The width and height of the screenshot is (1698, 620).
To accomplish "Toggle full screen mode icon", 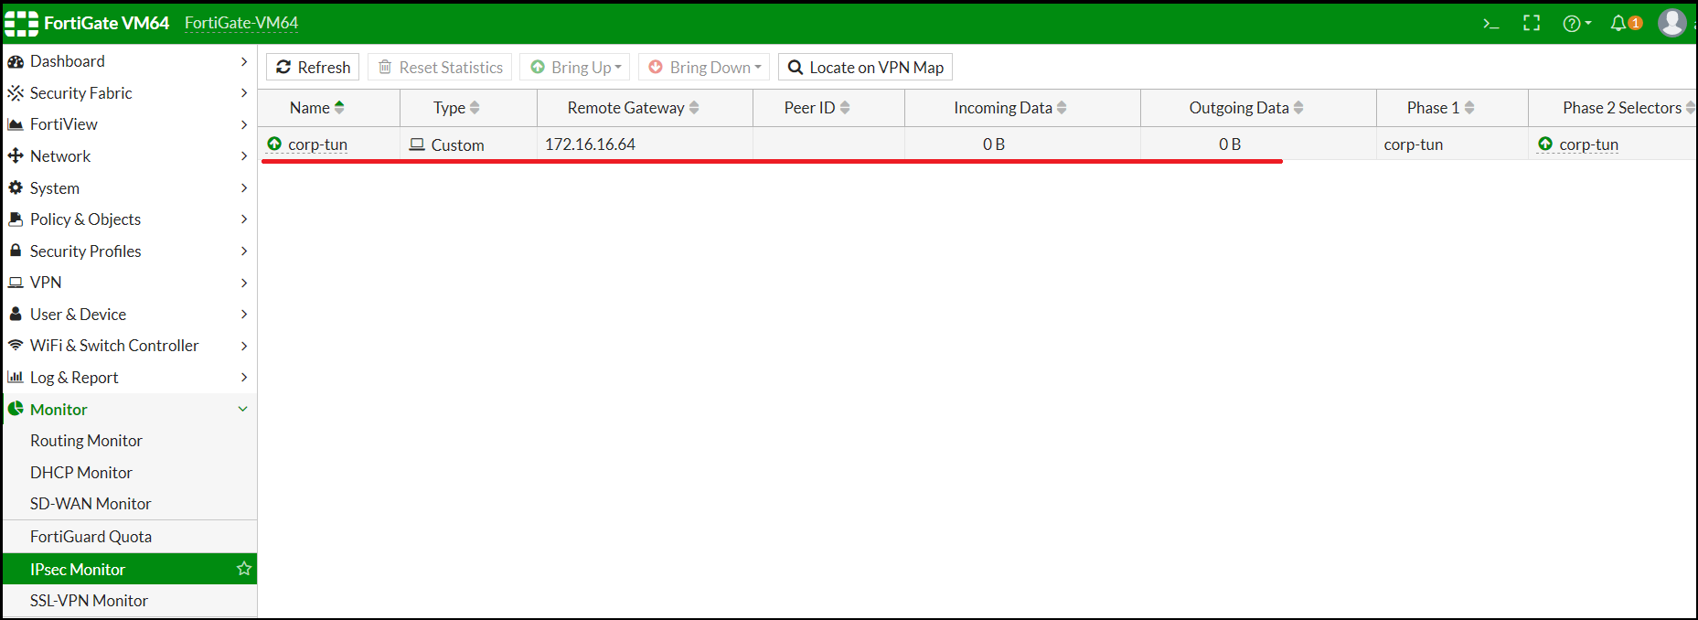I will pos(1532,24).
